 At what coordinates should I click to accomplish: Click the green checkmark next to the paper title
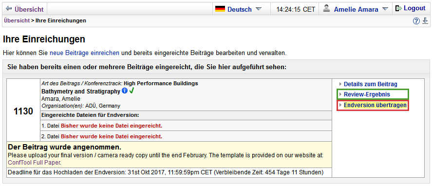pos(131,91)
